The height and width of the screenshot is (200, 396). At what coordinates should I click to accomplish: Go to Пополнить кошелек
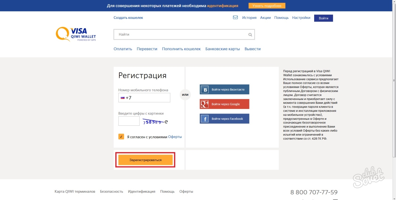pyautogui.click(x=181, y=49)
